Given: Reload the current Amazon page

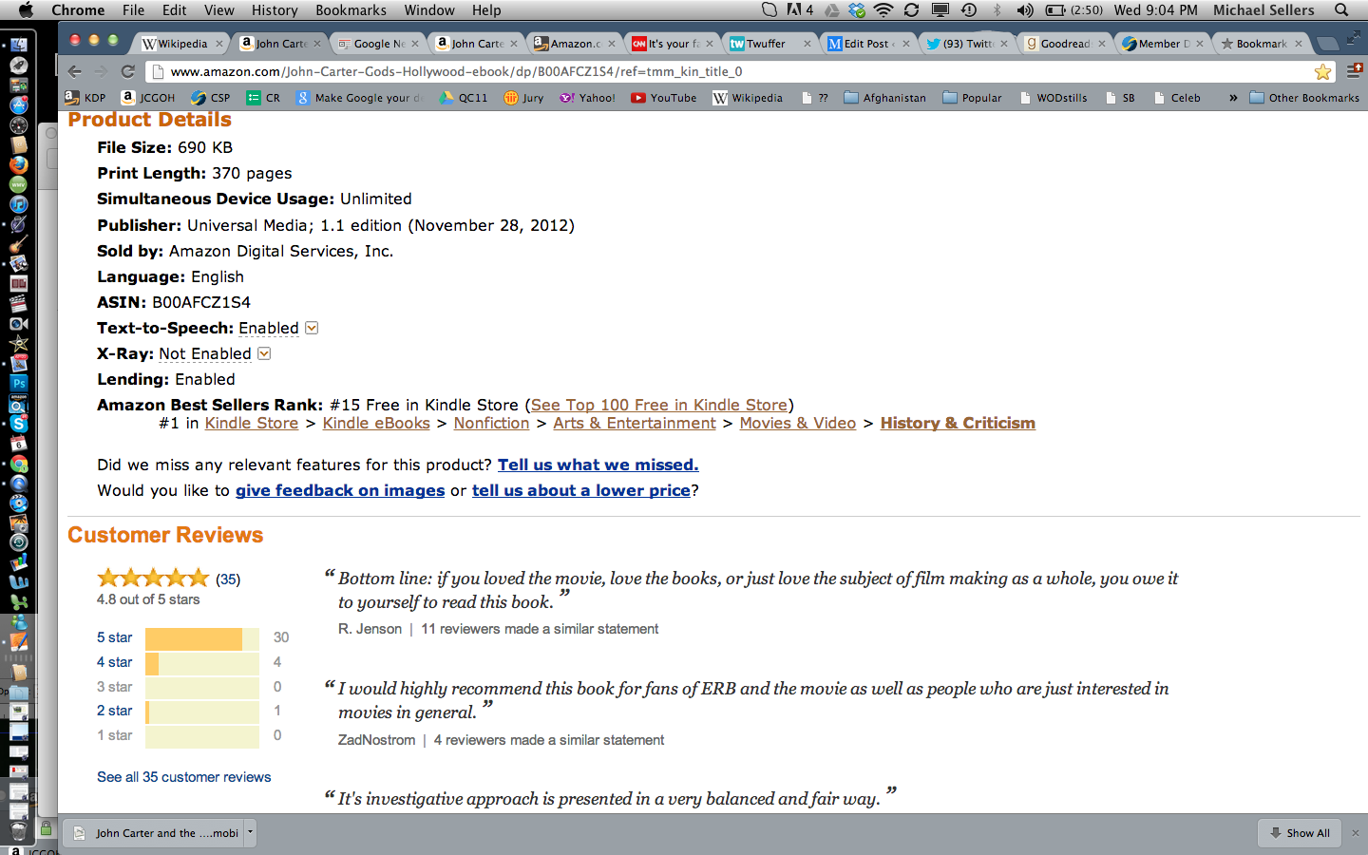Looking at the screenshot, I should (128, 71).
